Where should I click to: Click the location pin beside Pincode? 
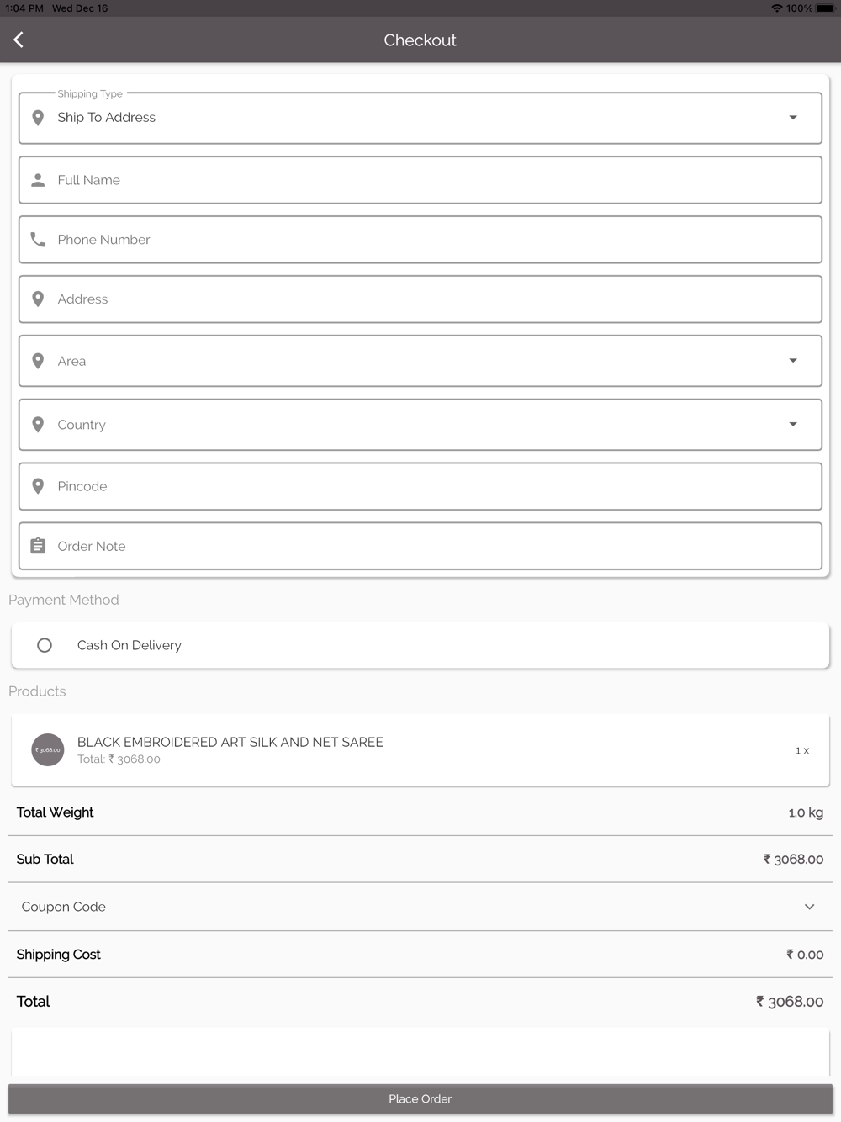tap(38, 486)
